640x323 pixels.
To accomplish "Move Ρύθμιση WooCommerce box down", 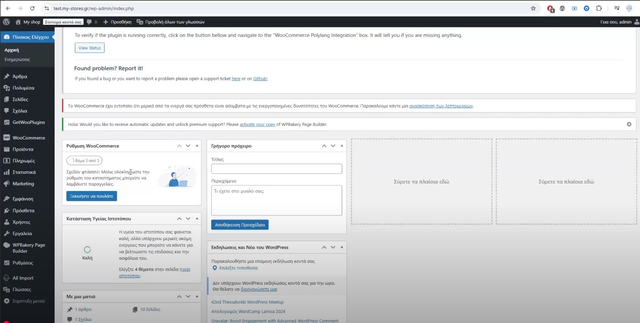I will [188, 146].
